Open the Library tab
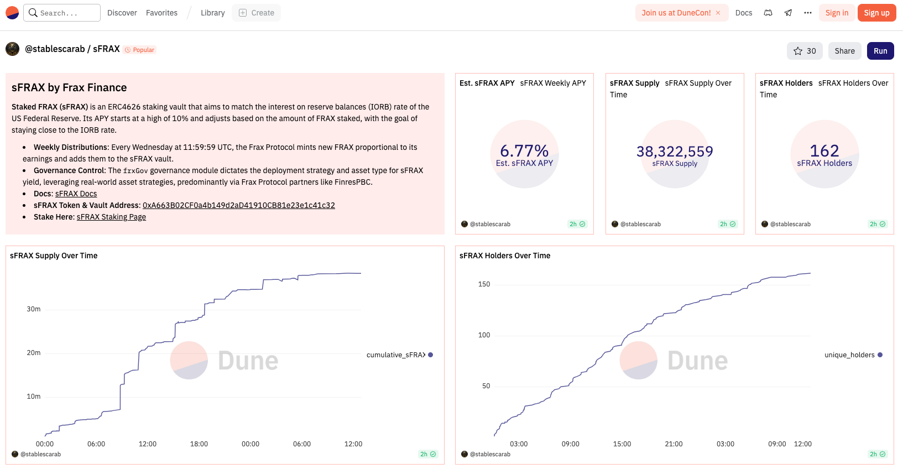This screenshot has width=903, height=469. pos(212,13)
